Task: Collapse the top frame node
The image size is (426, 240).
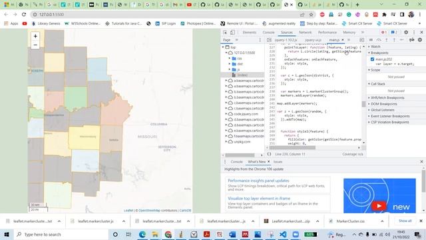Action: tap(223, 47)
